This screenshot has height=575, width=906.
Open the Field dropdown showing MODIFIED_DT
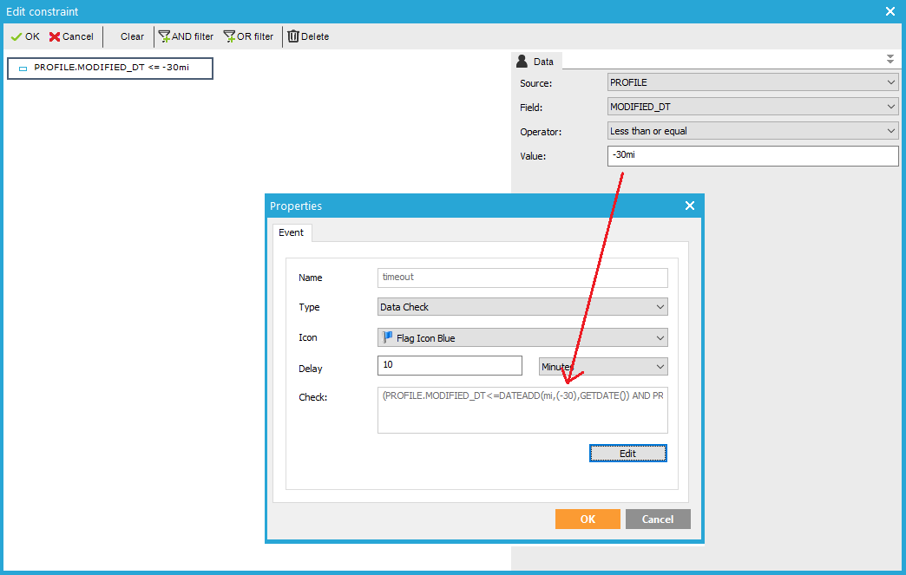click(x=753, y=107)
